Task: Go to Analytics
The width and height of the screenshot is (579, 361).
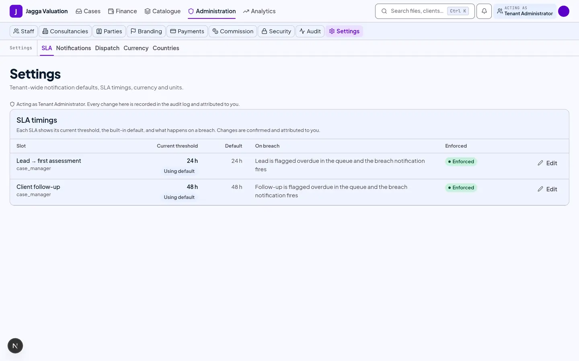Action: [x=259, y=11]
